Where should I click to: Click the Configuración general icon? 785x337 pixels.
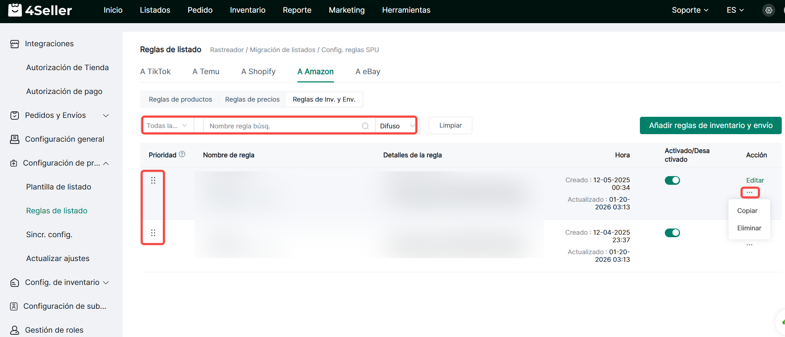14,140
